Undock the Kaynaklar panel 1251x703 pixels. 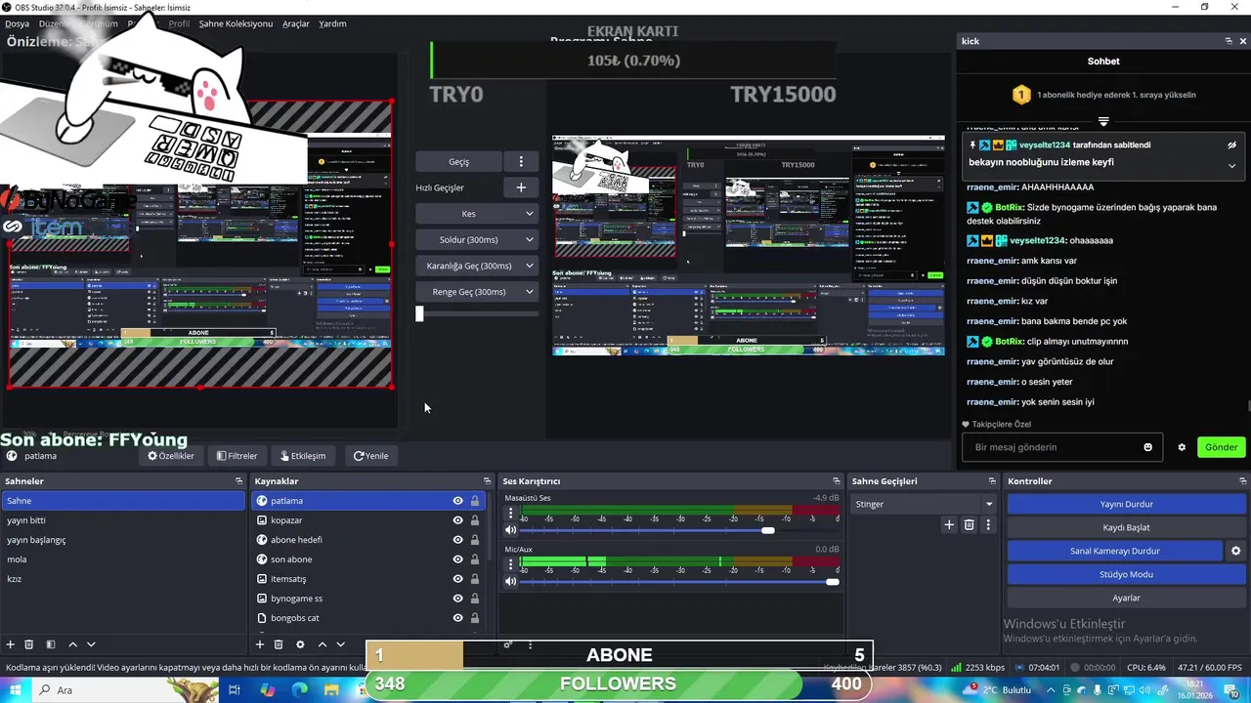tap(487, 481)
